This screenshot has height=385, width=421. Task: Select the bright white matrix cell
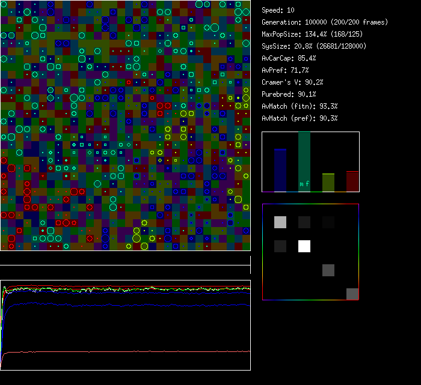[x=304, y=246]
